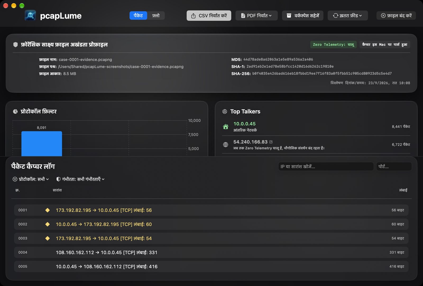
Task: Click the pie chart icon next to प्रोटोकॉल फ़िल्टर
Action: coord(15,111)
